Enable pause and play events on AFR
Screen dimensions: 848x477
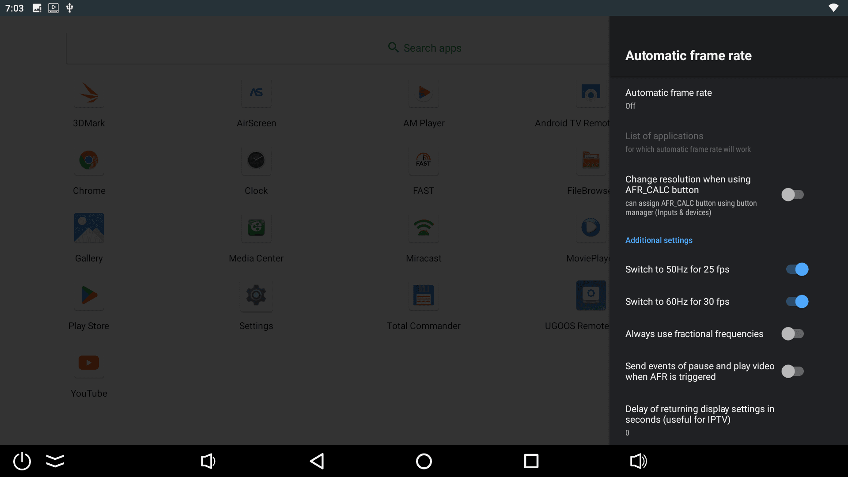click(792, 371)
